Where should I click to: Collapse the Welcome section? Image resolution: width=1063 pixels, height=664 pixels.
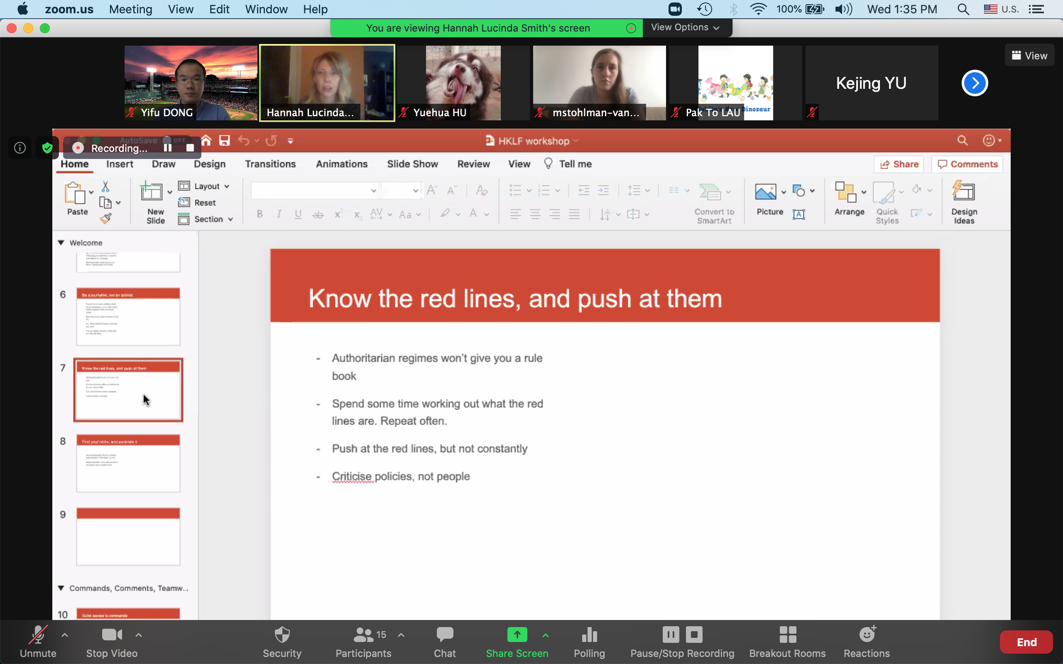(x=61, y=243)
